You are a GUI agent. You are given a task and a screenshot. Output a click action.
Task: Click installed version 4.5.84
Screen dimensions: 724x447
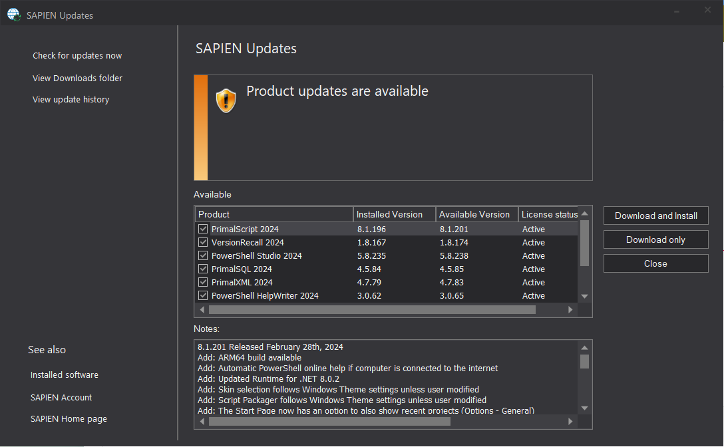[369, 269]
